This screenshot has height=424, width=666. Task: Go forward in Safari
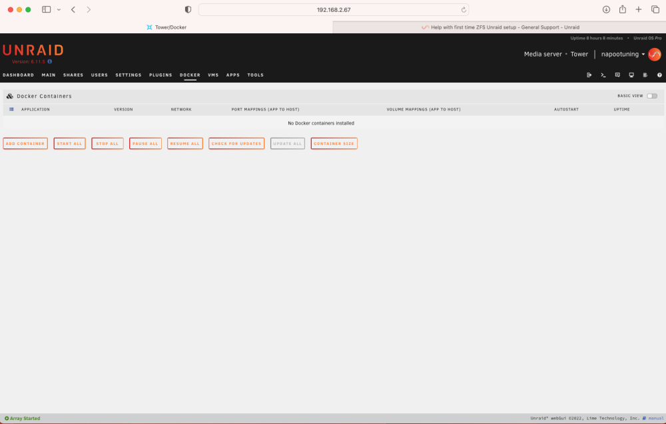[x=89, y=9]
